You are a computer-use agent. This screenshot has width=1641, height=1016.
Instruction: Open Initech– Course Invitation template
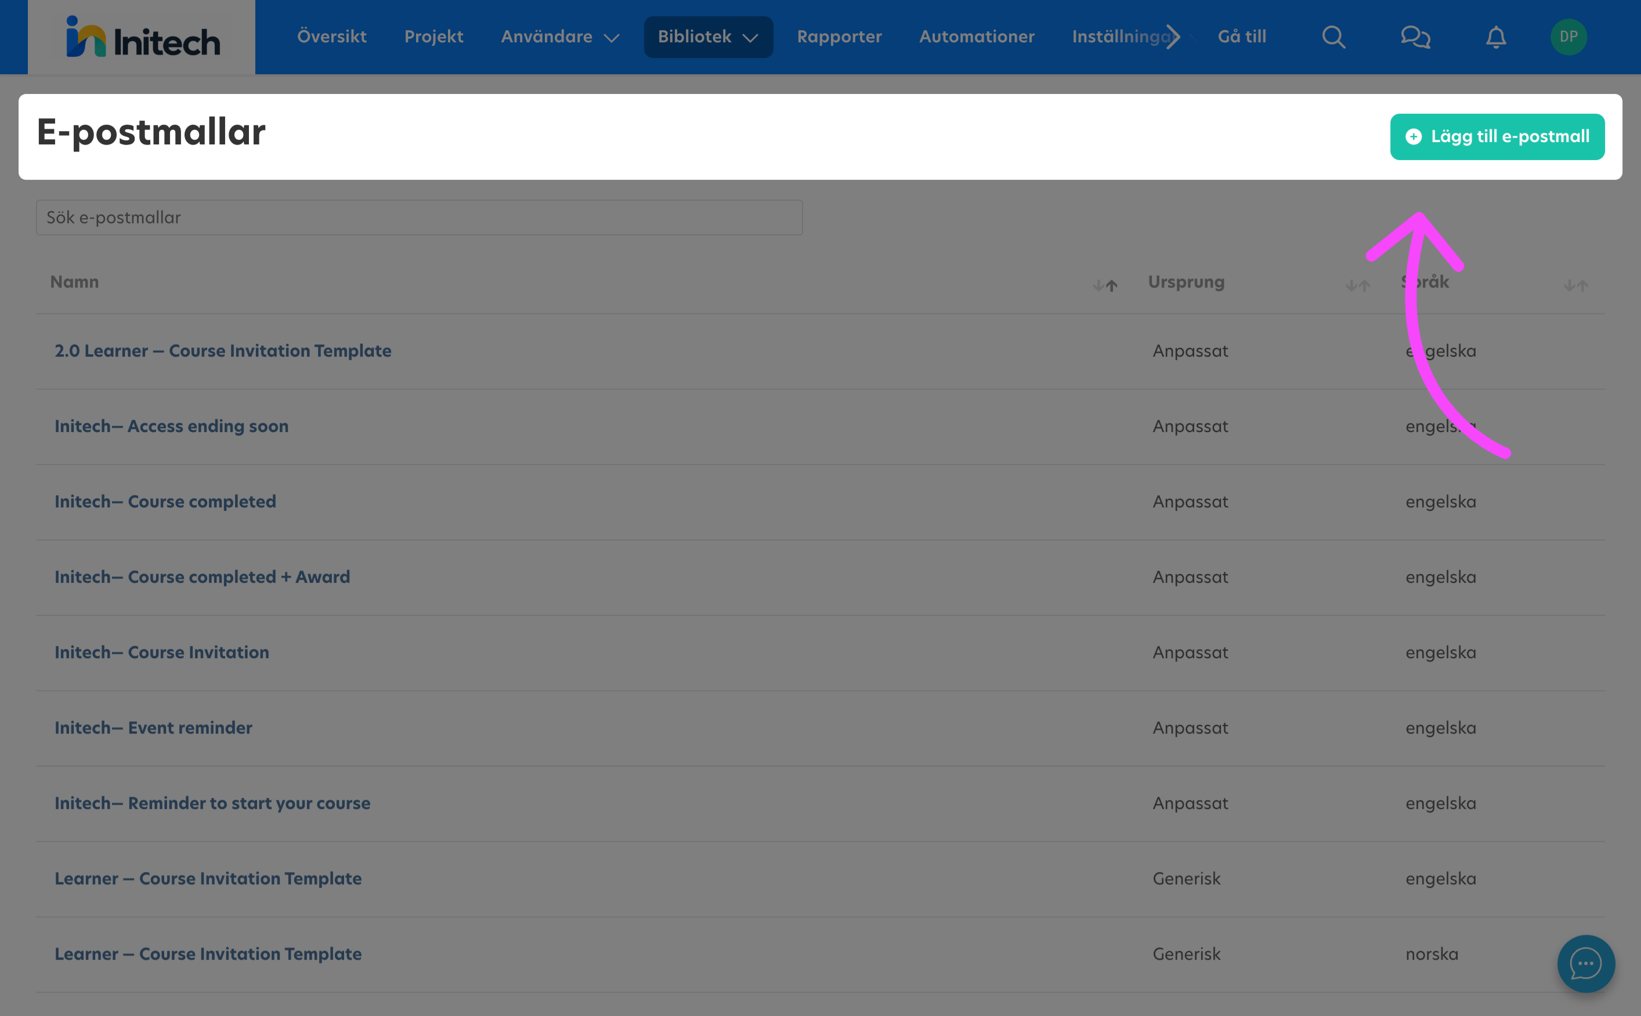(162, 652)
